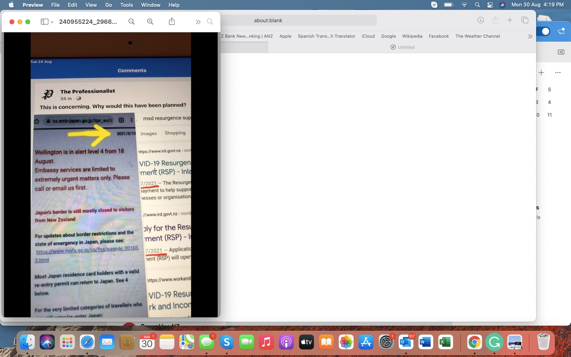Open the Facebook bookmark
This screenshot has height=357, width=571.
click(x=439, y=36)
